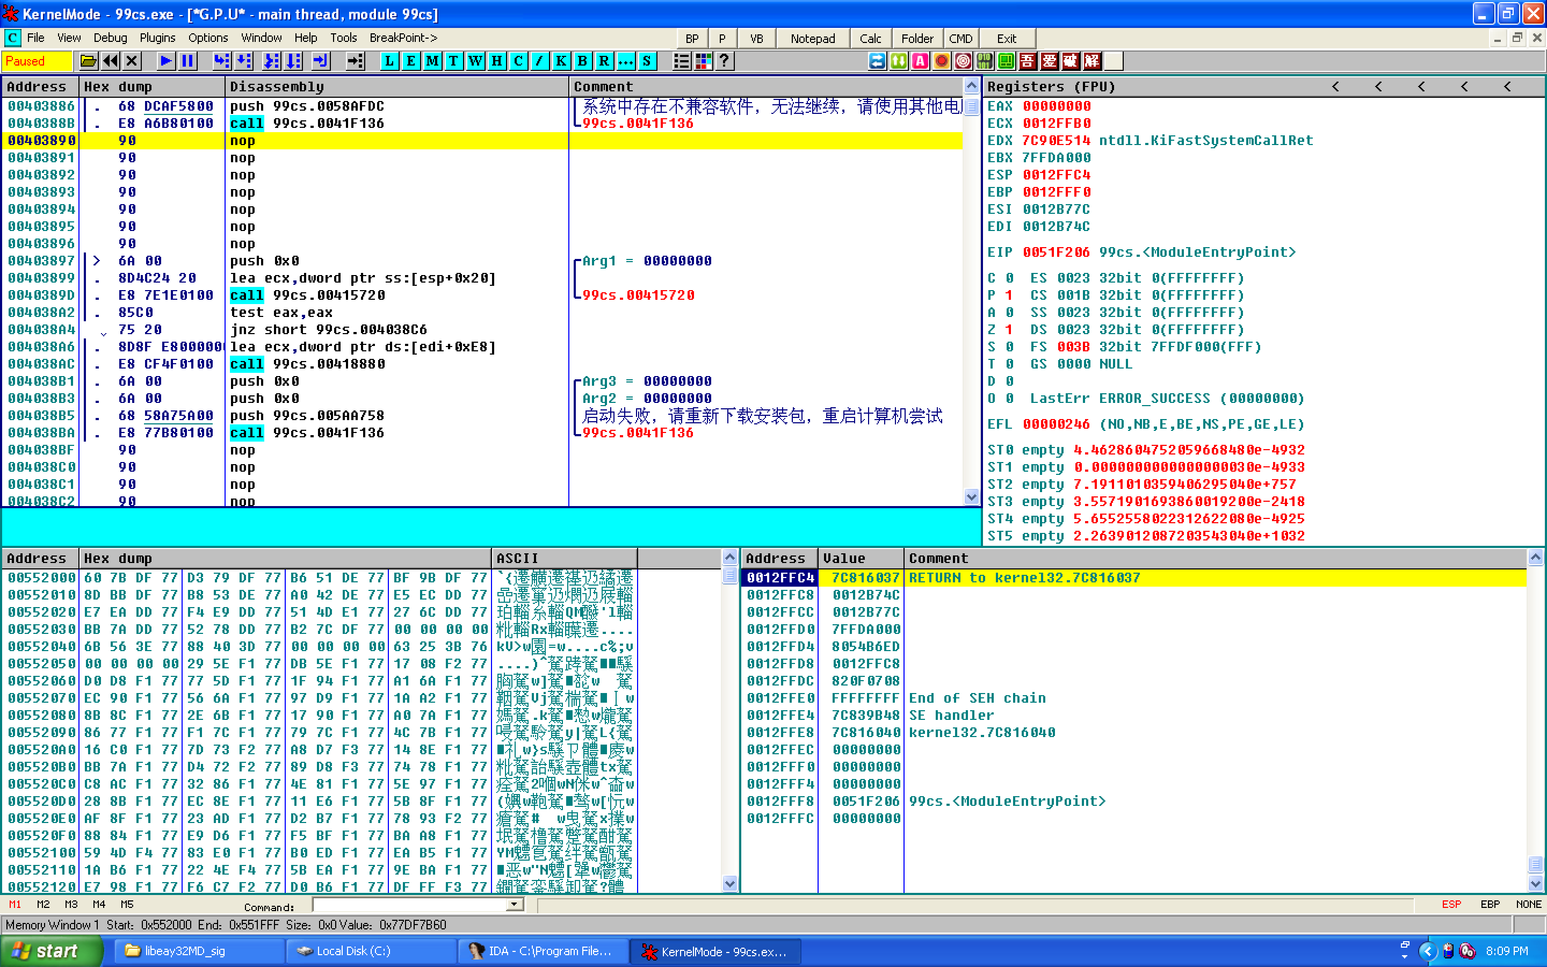Restart the debuggee with the rewind icon
This screenshot has height=967, width=1547.
point(110,61)
